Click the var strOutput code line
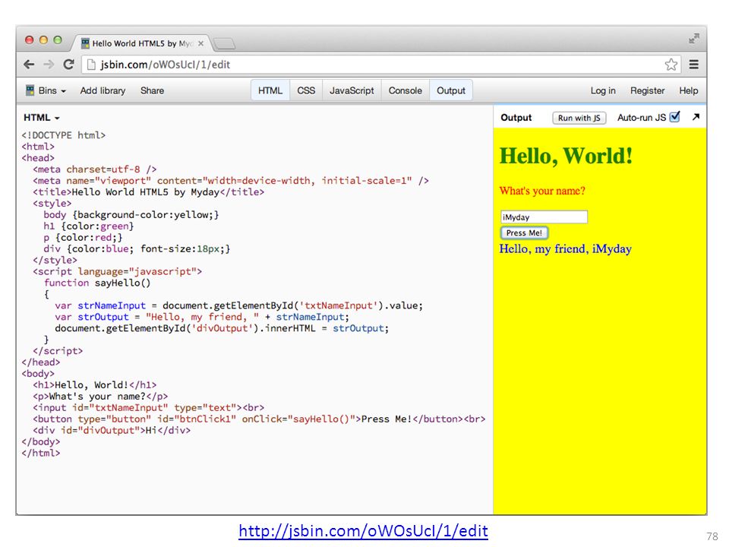The width and height of the screenshot is (729, 547). click(202, 317)
